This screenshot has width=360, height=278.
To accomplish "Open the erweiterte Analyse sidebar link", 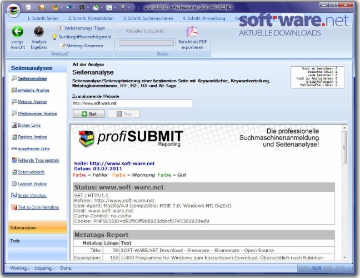I will [33, 90].
